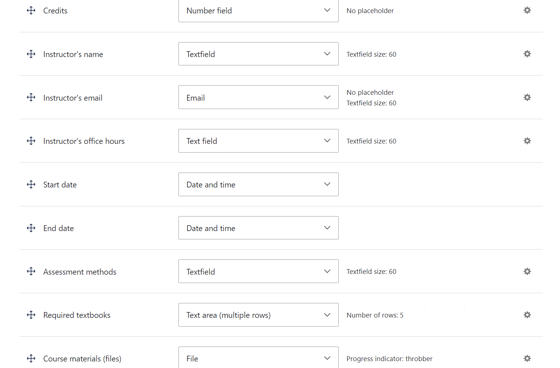The image size is (560, 368).
Task: Open settings gear for Course materials (files)
Action: pos(527,359)
